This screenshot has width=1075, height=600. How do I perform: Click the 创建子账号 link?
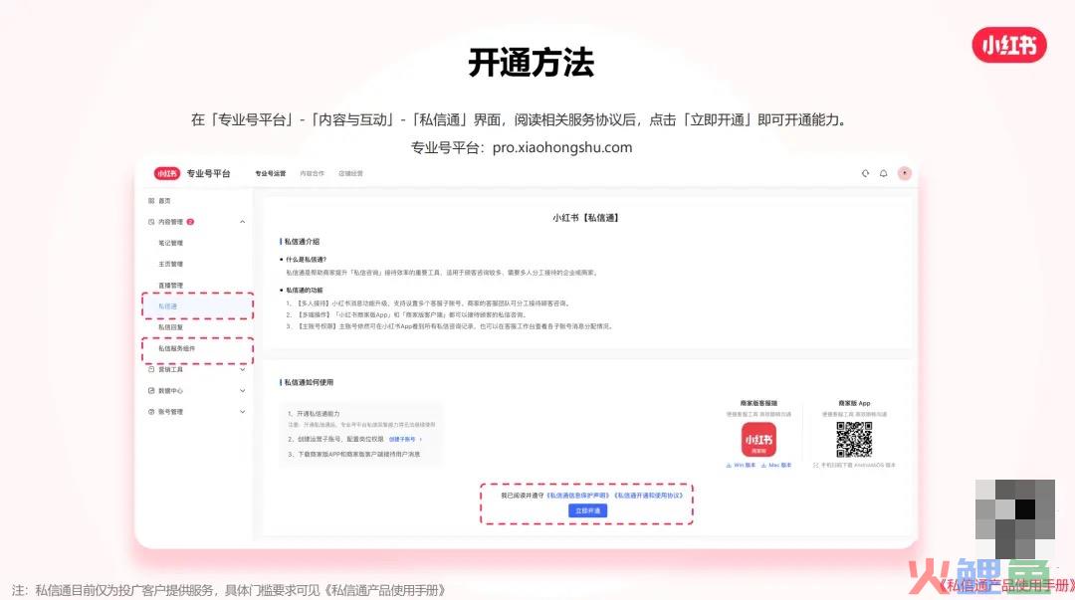coord(404,439)
